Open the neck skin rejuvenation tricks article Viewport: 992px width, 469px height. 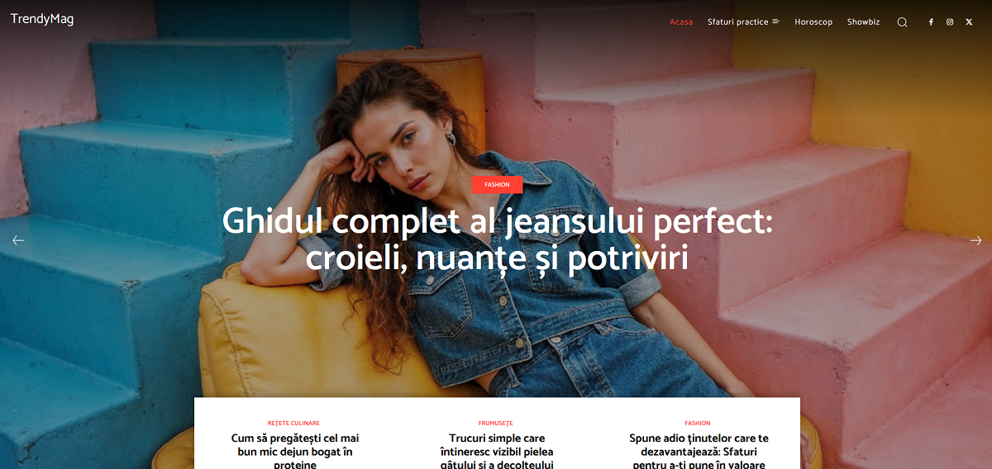click(x=497, y=451)
